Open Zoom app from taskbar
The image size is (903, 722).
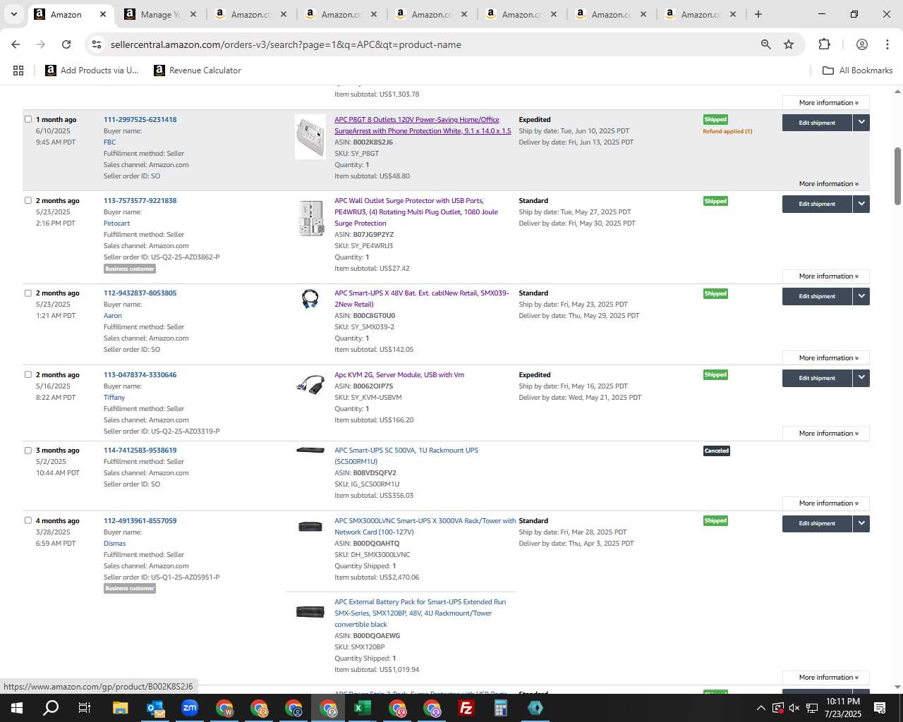click(x=190, y=708)
